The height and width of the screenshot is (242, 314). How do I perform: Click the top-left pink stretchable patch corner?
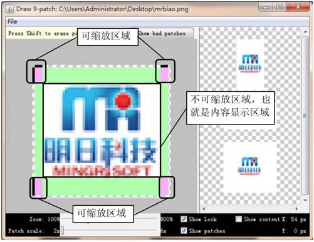[x=38, y=74]
